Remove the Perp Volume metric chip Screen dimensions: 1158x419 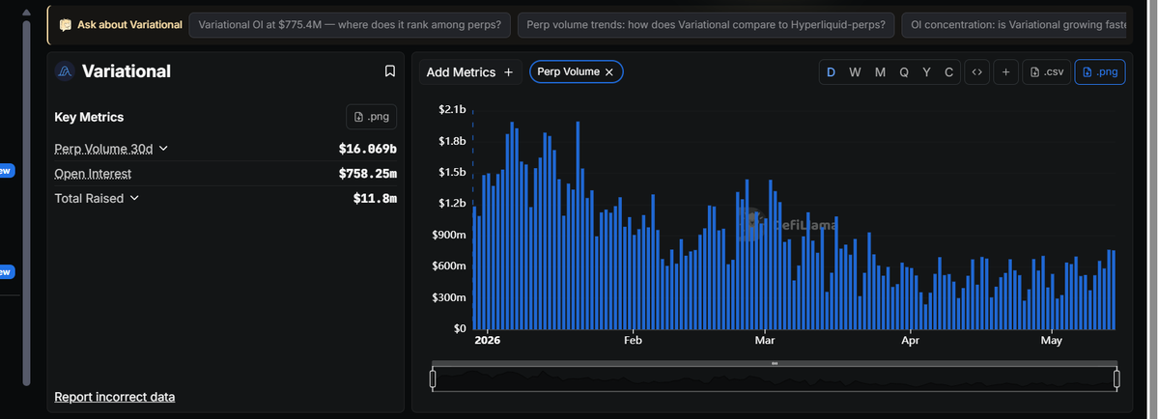click(609, 71)
